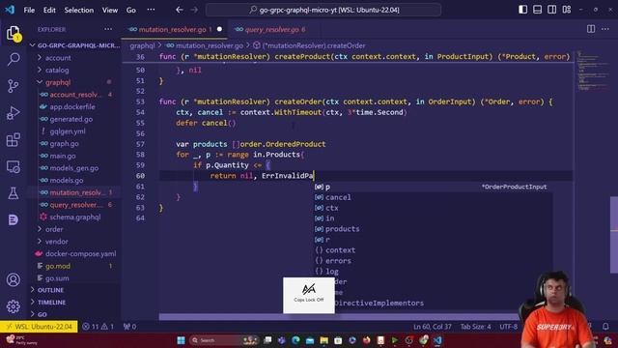Go back with the navigation arrow

coord(180,10)
